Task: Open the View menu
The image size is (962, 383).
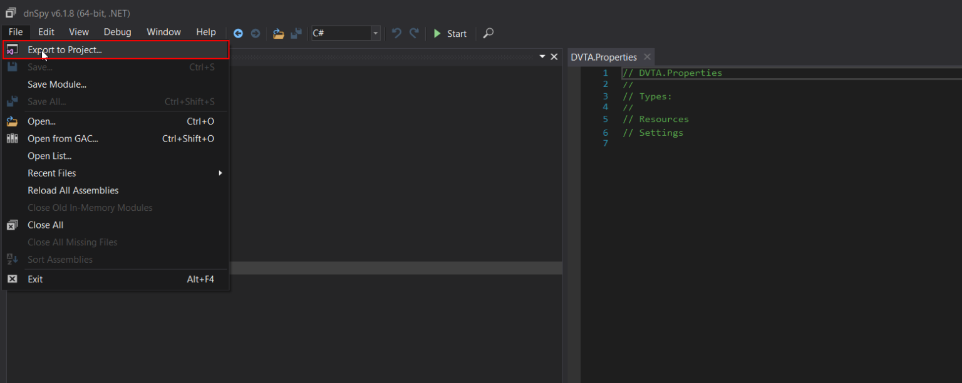Action: [79, 33]
